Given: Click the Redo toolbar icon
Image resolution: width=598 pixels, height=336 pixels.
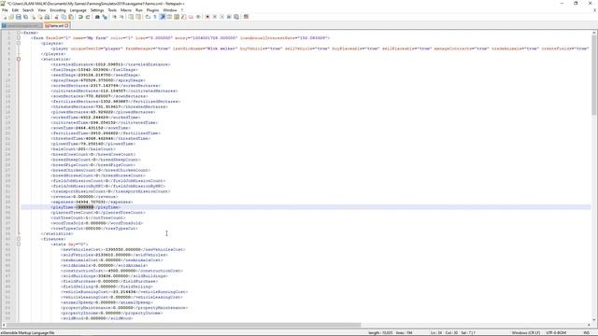Looking at the screenshot, I should pos(87,17).
